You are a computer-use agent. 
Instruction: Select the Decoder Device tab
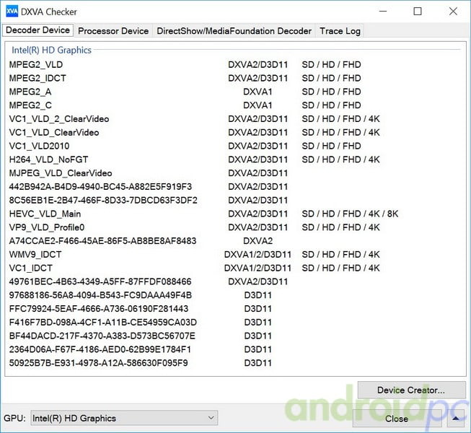[38, 30]
